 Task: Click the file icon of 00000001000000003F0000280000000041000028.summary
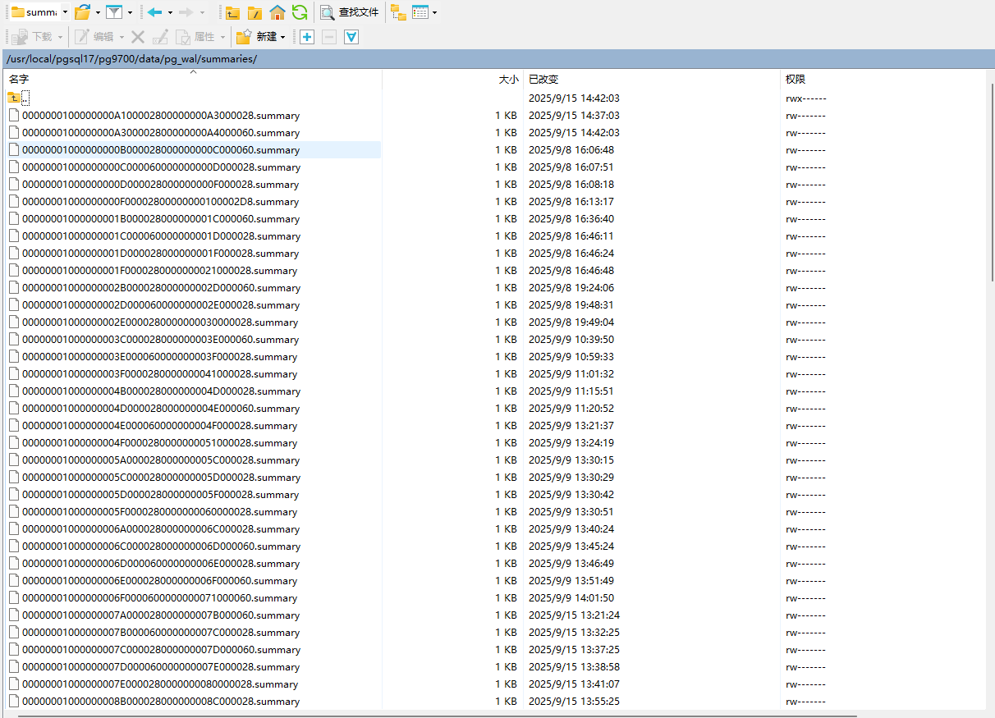pos(13,374)
